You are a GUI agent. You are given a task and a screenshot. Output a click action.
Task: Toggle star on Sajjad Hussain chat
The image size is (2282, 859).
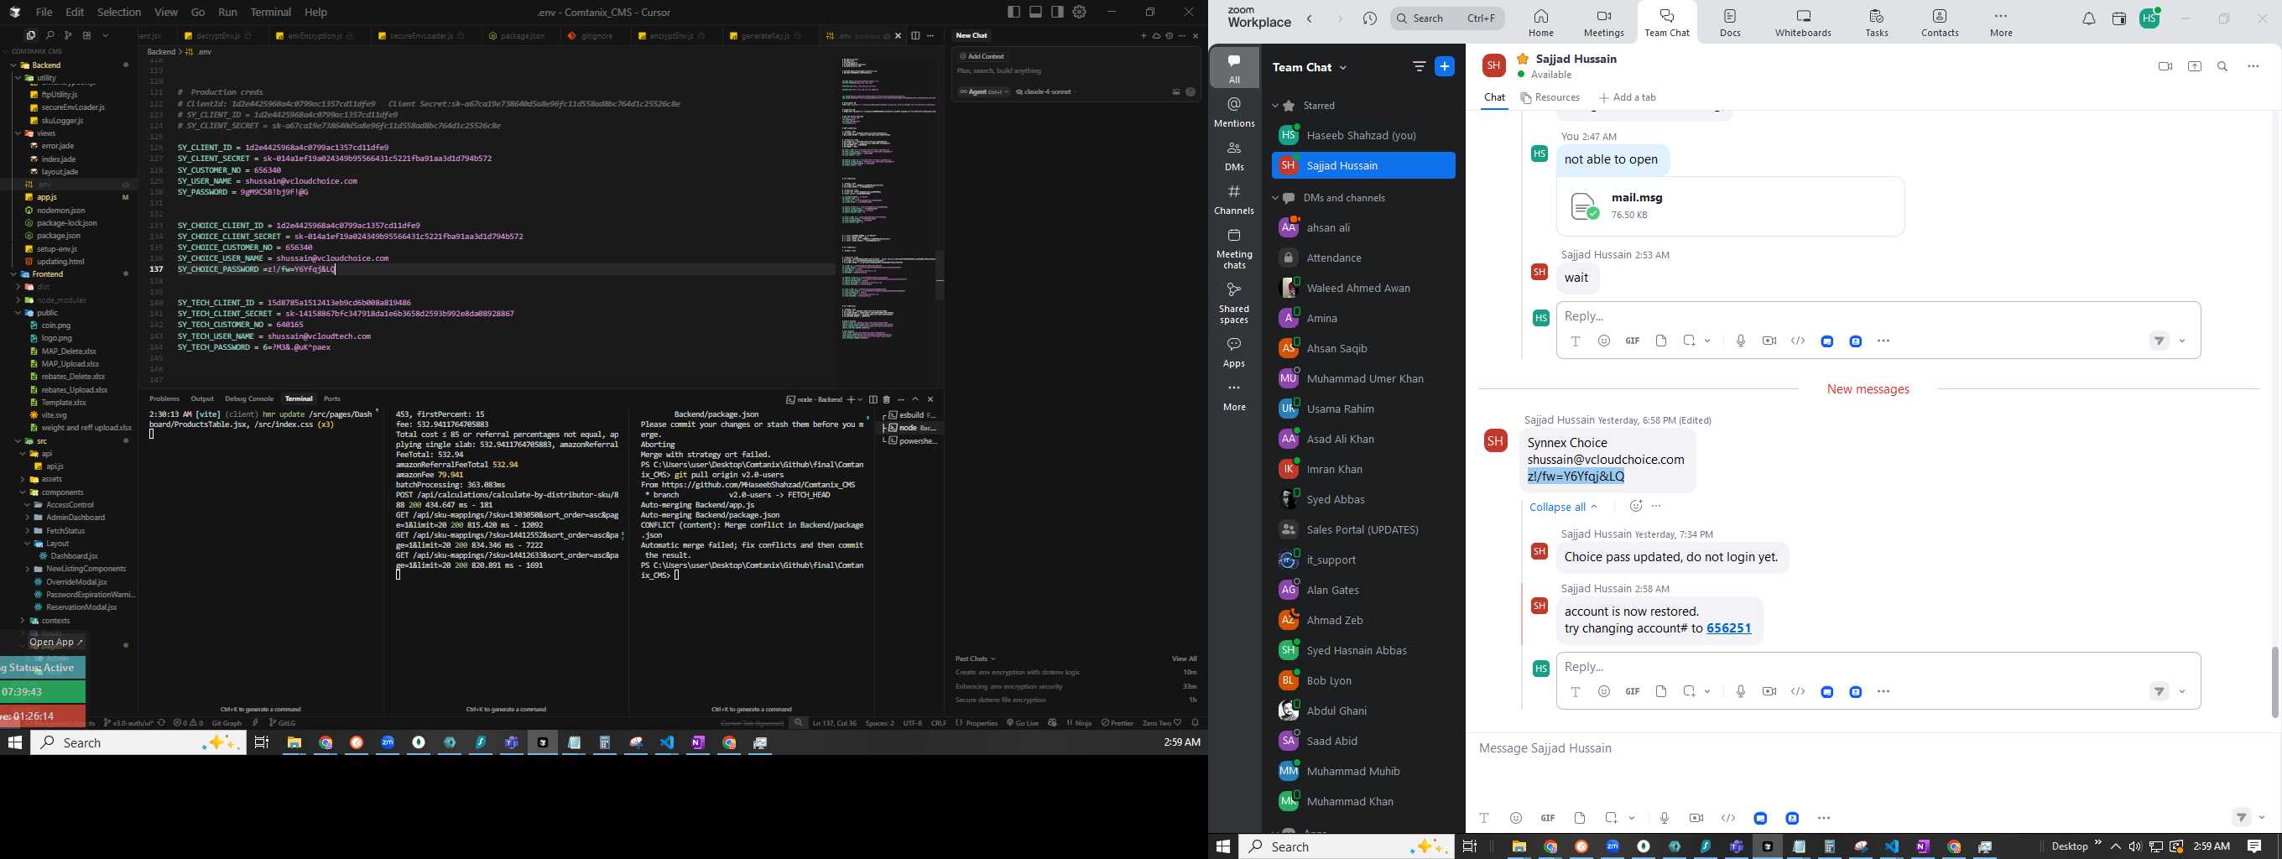1522,59
